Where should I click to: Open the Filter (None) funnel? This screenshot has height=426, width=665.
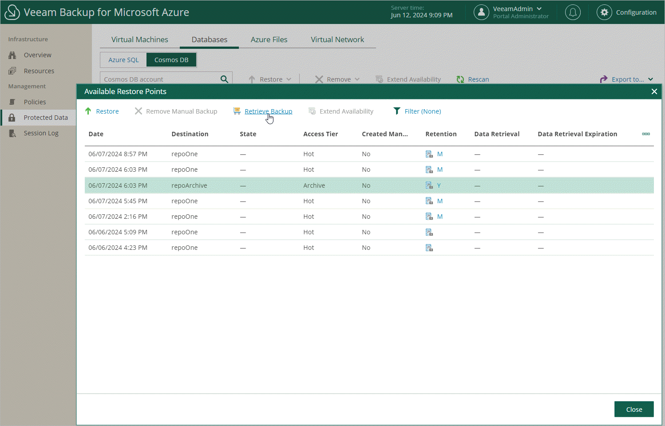click(x=397, y=111)
